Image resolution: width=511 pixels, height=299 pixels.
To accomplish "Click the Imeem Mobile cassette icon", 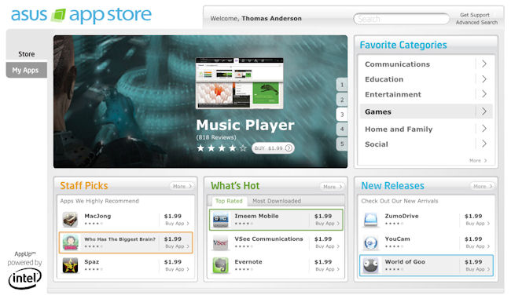I will [221, 220].
